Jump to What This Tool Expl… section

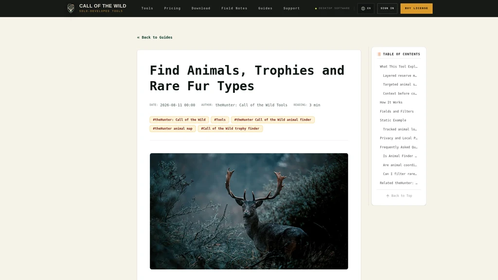399,67
